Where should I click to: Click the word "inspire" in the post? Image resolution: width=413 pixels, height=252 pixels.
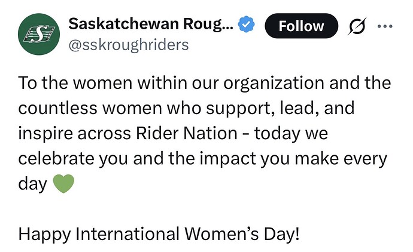click(x=42, y=134)
